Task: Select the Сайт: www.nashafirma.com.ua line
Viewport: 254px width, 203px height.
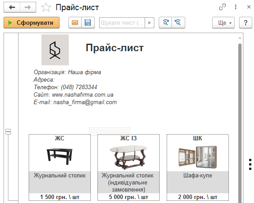Action: click(73, 94)
